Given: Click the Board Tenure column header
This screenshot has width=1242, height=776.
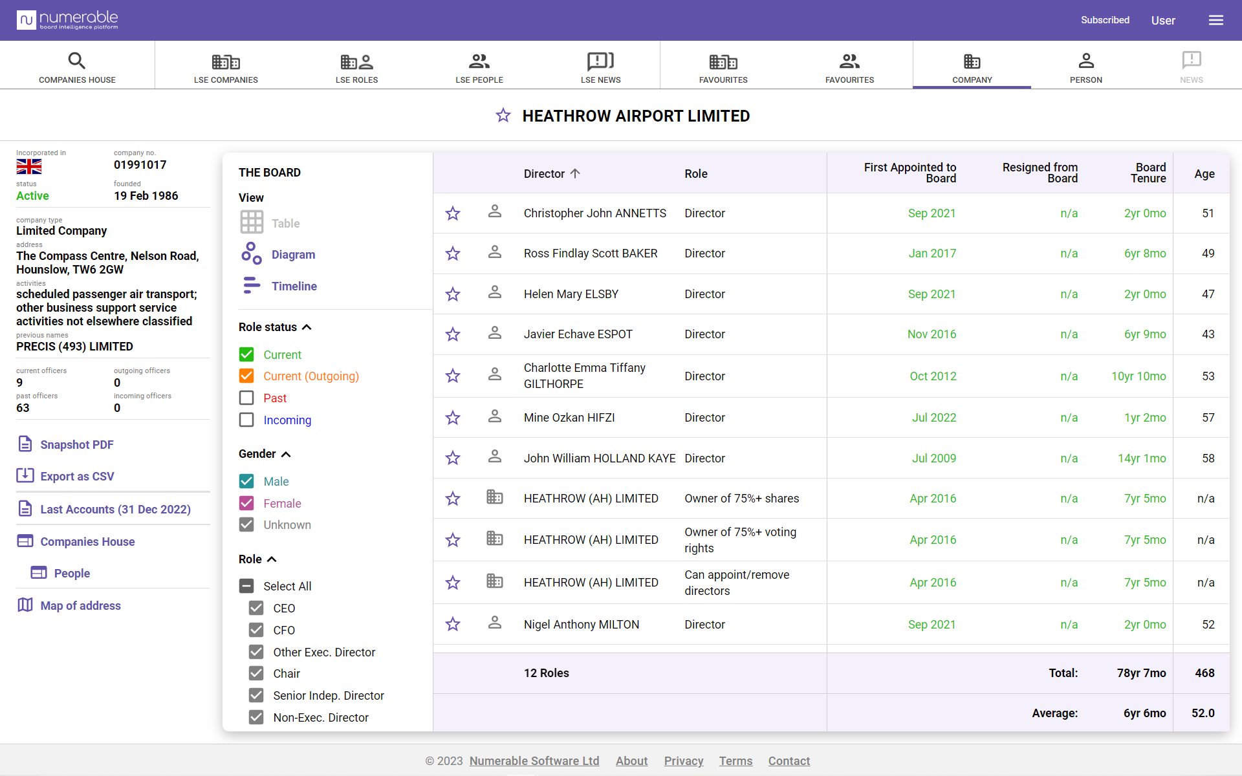Looking at the screenshot, I should [1148, 173].
